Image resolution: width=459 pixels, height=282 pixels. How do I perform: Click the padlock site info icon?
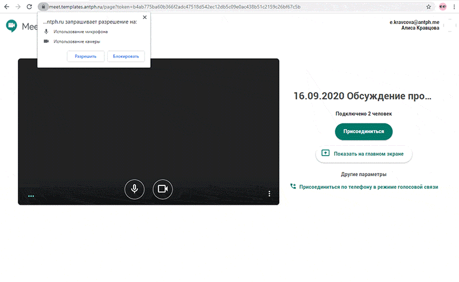(x=43, y=6)
